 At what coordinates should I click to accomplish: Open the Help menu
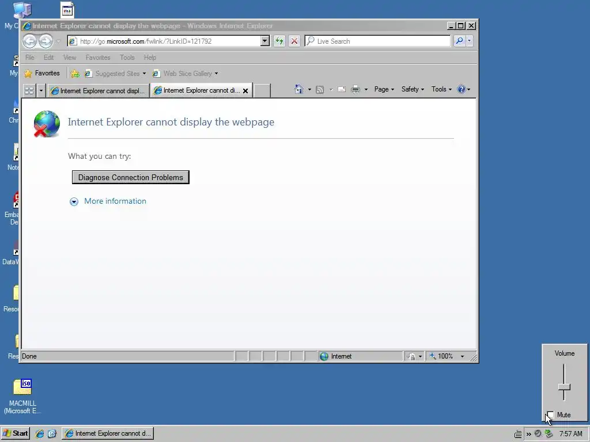150,58
